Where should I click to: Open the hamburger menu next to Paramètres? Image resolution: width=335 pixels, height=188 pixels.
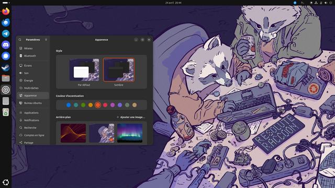(x=46, y=40)
